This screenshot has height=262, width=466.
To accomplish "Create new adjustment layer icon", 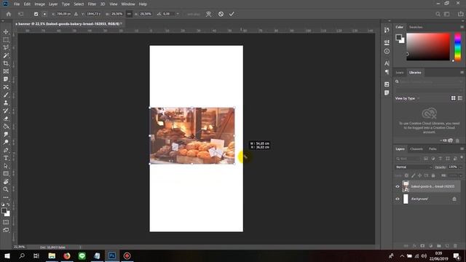I will pyautogui.click(x=430, y=246).
